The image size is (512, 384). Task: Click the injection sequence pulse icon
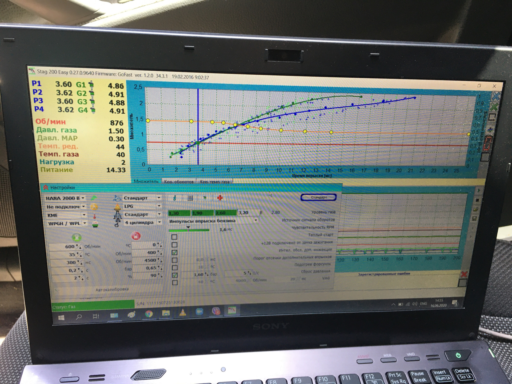[x=117, y=215]
